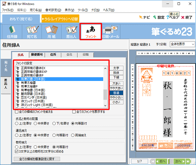The image size is (196, 165).
Task: Click the font list scrollbar thumb
Action: point(105,95)
